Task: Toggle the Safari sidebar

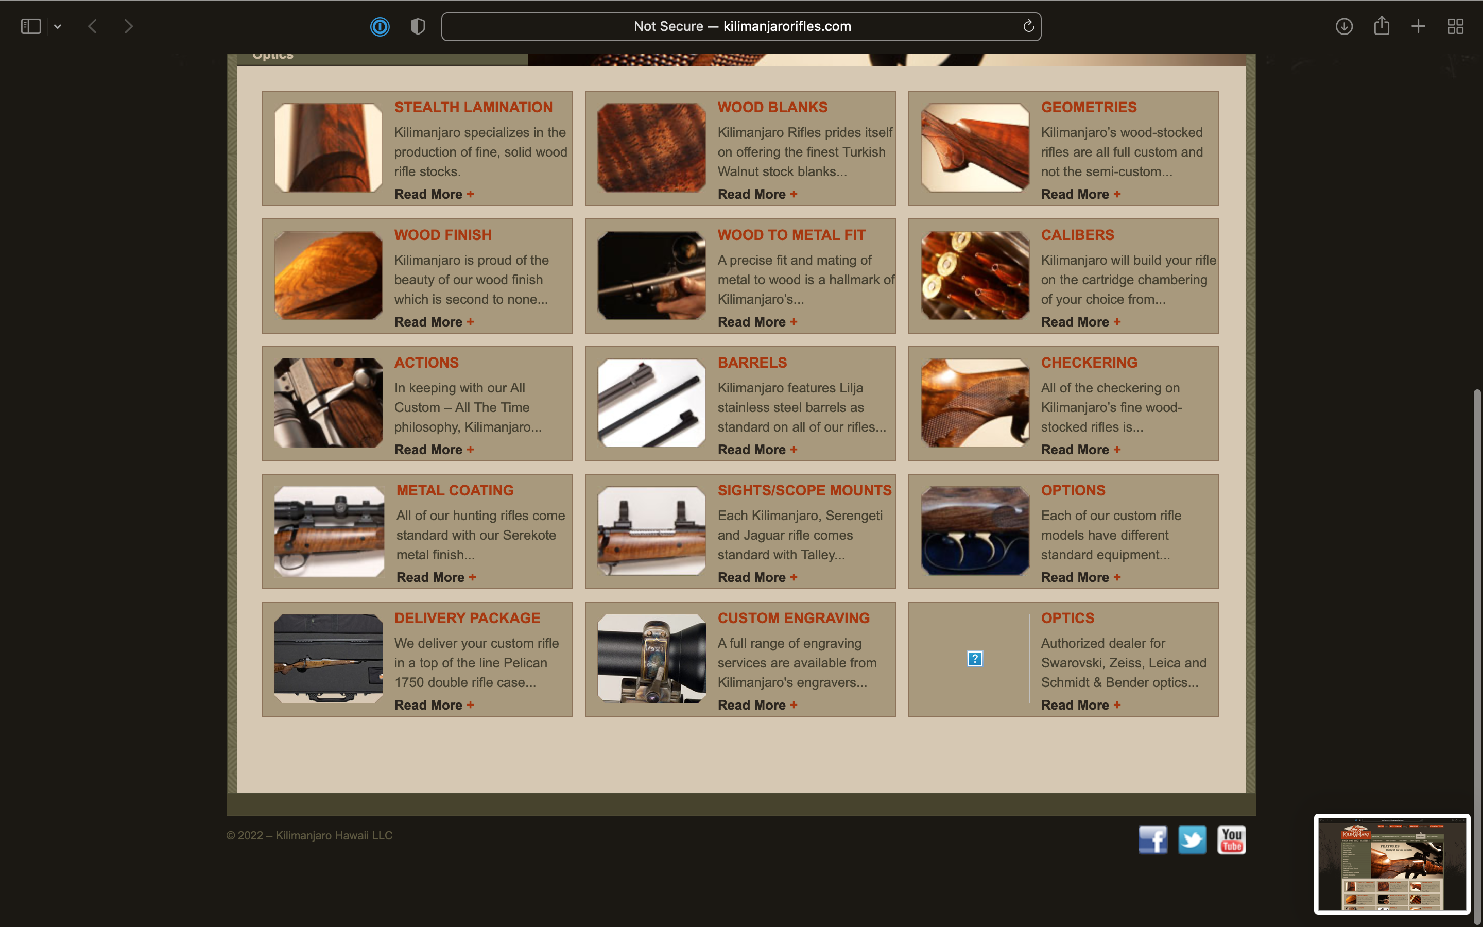Action: [31, 26]
